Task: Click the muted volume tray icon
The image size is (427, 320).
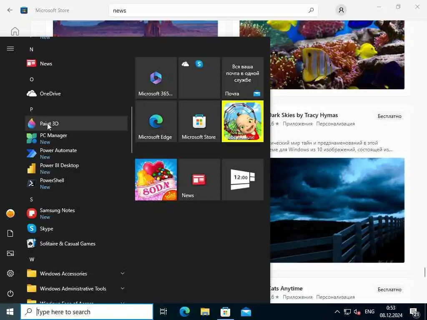Action: click(357, 312)
